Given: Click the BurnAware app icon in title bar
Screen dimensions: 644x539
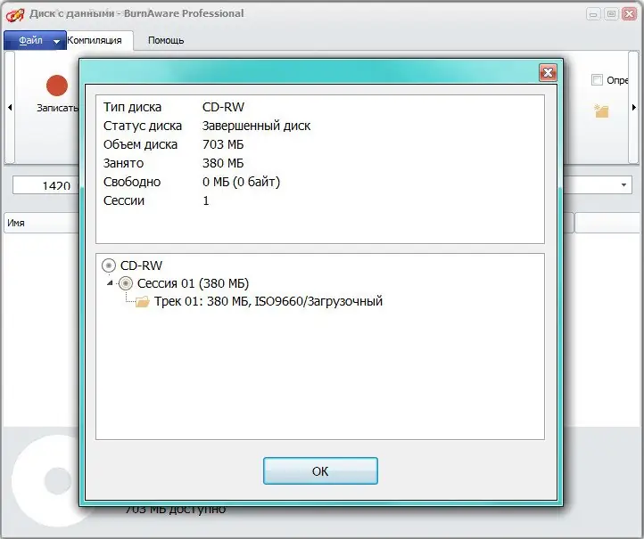Looking at the screenshot, I should coord(15,14).
